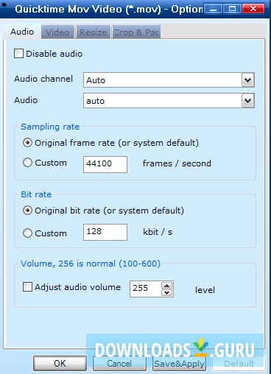Viewport: 271px width, 374px height.
Task: Click the Audio channel combo box showing Auto
Action: [x=169, y=80]
